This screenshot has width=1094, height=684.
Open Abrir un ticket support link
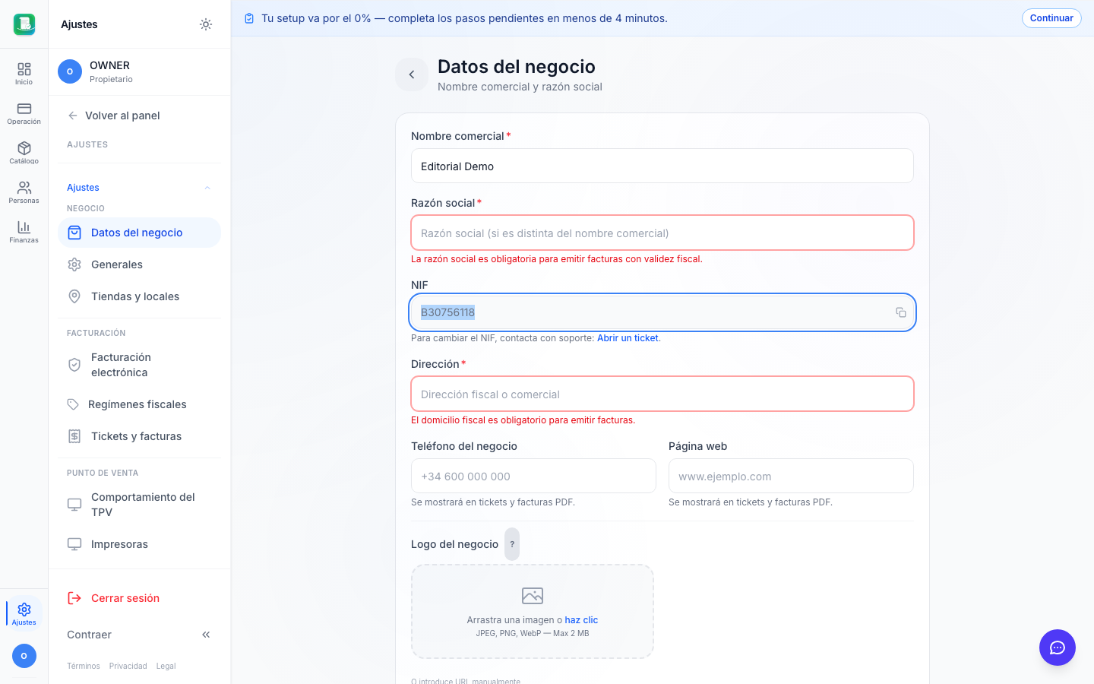pyautogui.click(x=628, y=338)
